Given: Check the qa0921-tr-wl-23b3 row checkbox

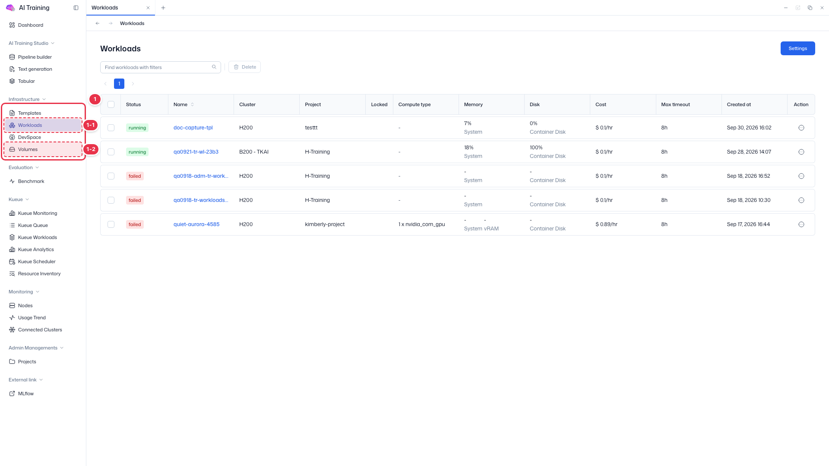Looking at the screenshot, I should (x=111, y=152).
